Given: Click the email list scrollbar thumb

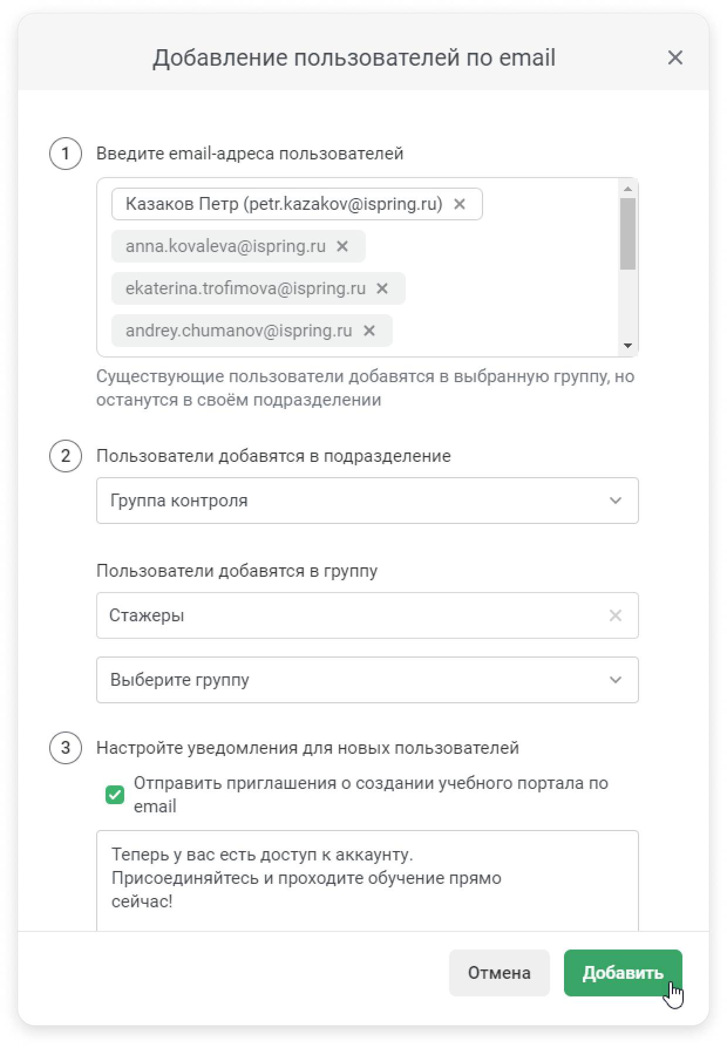Looking at the screenshot, I should (x=628, y=234).
